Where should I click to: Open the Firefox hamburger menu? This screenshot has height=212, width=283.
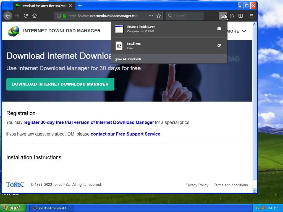click(x=251, y=16)
